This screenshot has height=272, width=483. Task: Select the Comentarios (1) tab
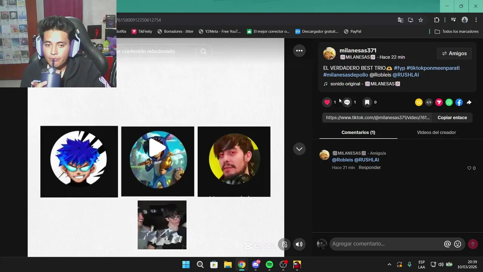[x=358, y=132]
